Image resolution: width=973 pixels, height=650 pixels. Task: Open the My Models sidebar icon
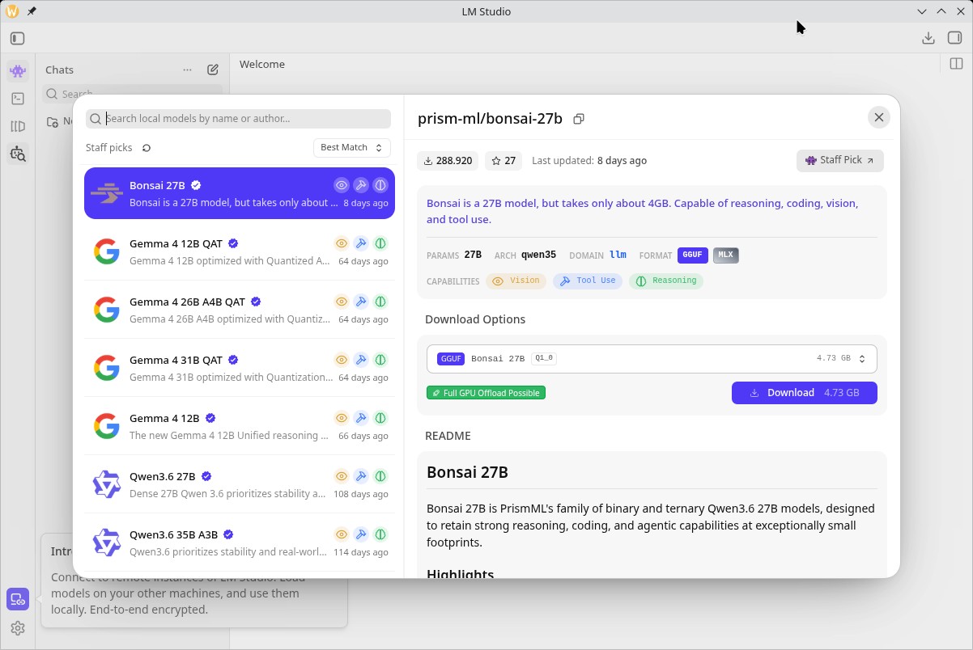pos(18,126)
